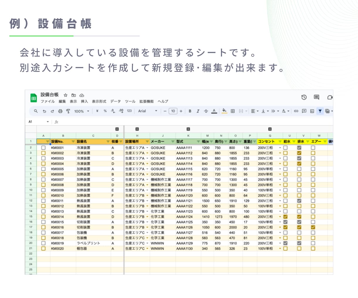
Task: Expand column group above column K
Action: (188, 129)
